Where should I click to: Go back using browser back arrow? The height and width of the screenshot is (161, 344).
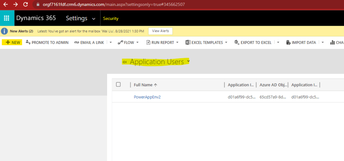(5, 4)
